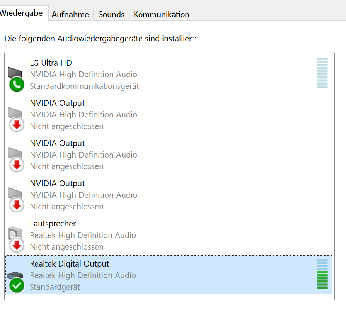Click the LG Ultra HD monitor icon
Viewport: 346px width, 309px height.
[x=15, y=73]
